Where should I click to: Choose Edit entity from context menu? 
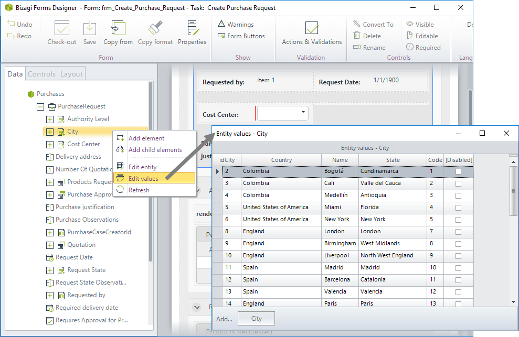pyautogui.click(x=154, y=167)
